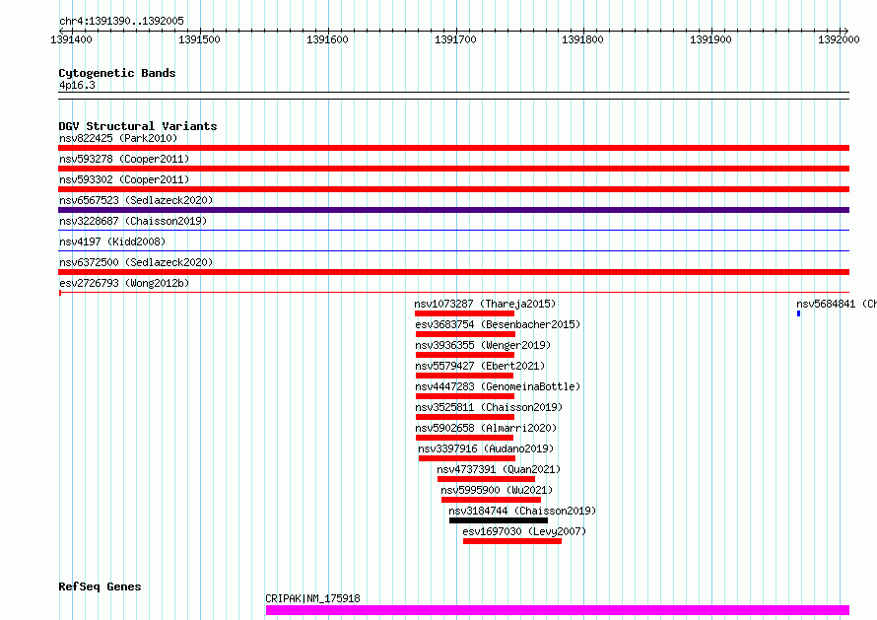Viewport: 877px width, 620px height.
Task: Select the red nsv822425 variant bar
Action: coord(453,148)
